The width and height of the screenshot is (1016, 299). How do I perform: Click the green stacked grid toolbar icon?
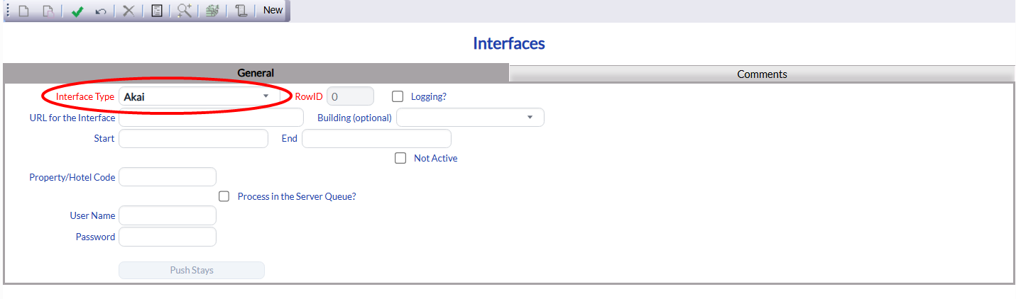pyautogui.click(x=212, y=11)
